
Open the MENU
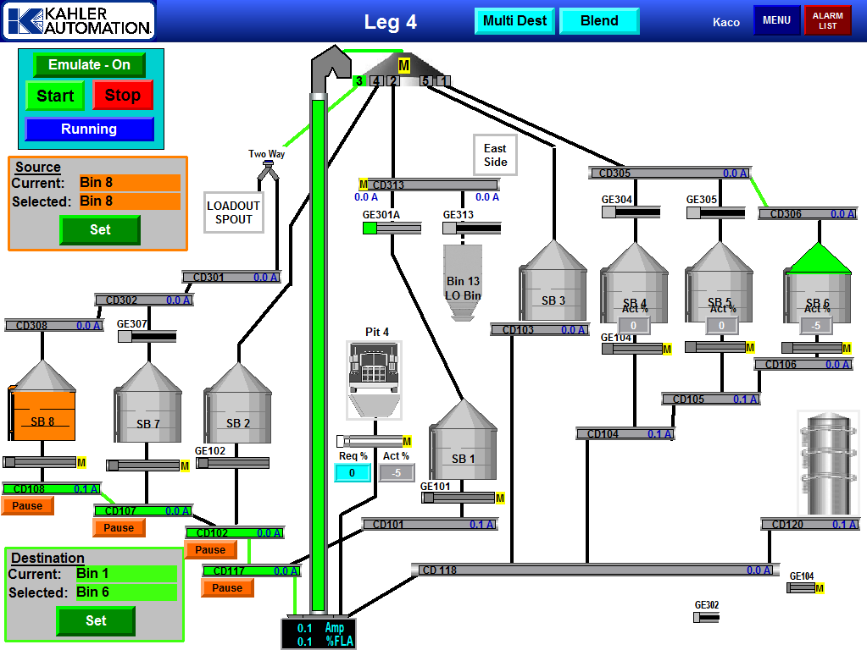tap(777, 20)
